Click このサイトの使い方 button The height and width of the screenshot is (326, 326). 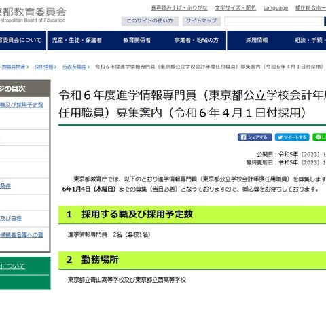tap(150, 21)
